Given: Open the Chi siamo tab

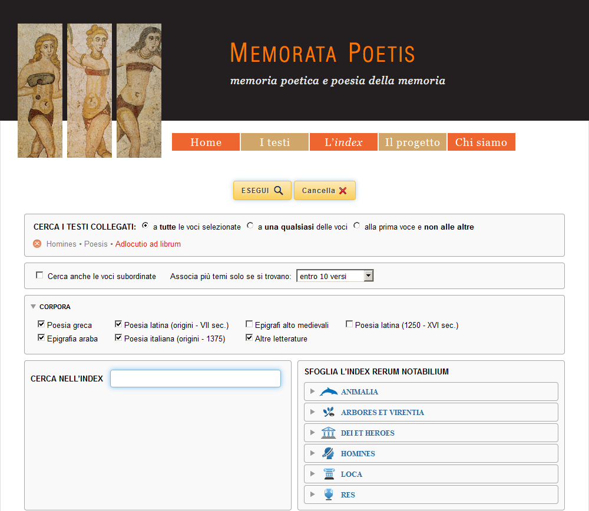Looking at the screenshot, I should [x=481, y=142].
